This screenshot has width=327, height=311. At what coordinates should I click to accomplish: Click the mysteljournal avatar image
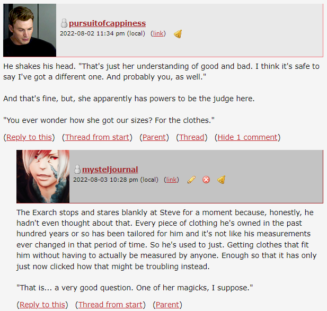tap(43, 176)
